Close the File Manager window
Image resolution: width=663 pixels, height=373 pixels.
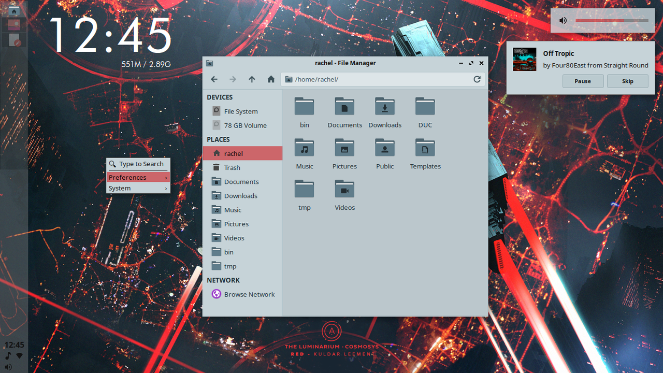tap(481, 63)
